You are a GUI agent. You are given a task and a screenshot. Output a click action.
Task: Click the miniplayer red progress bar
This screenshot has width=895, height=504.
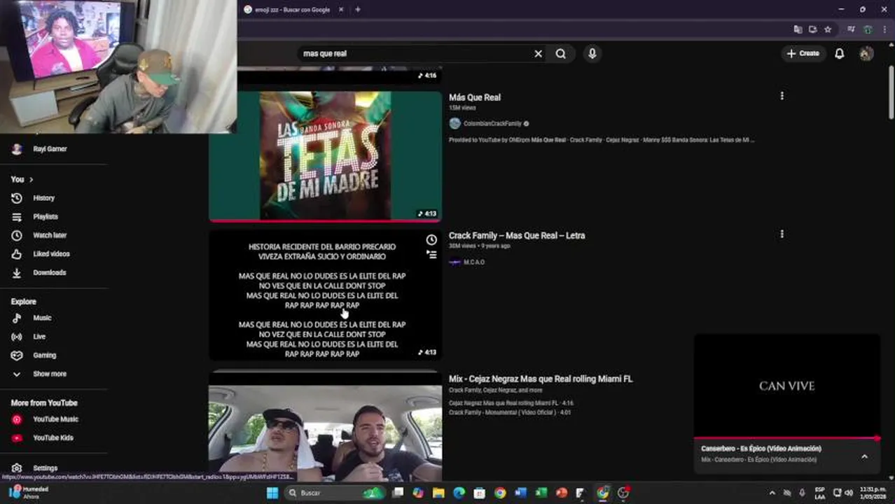tap(787, 438)
